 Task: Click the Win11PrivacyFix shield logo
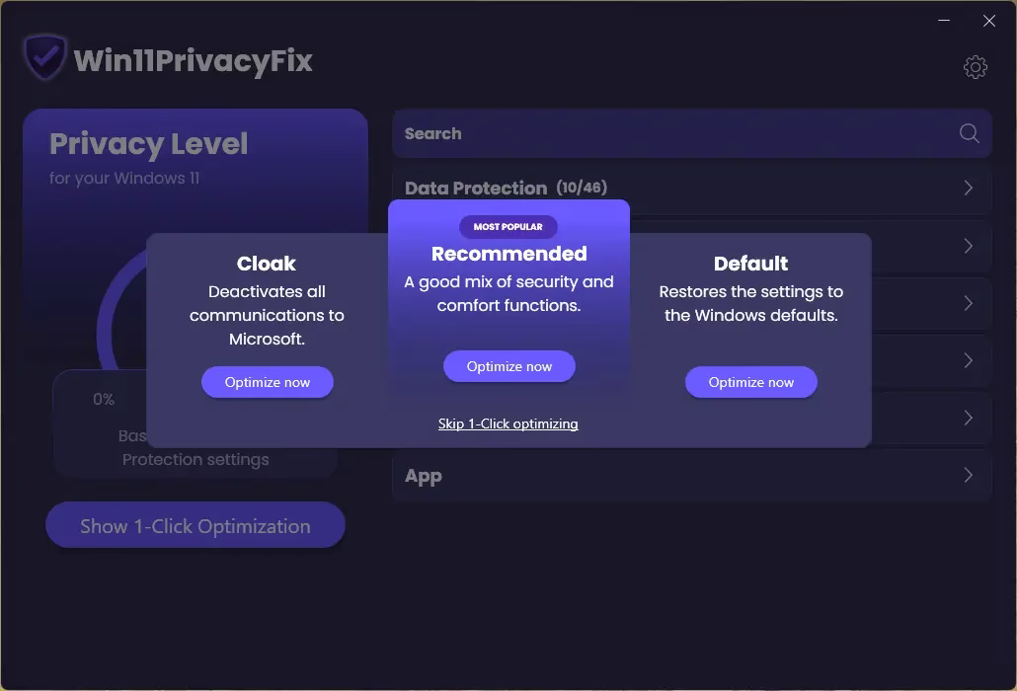click(x=44, y=59)
